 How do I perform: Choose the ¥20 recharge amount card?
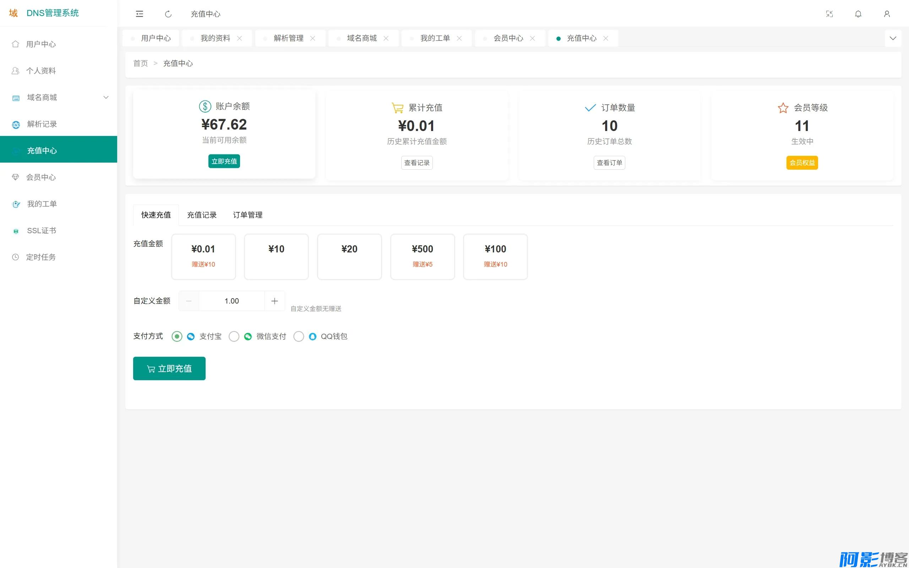coord(349,257)
